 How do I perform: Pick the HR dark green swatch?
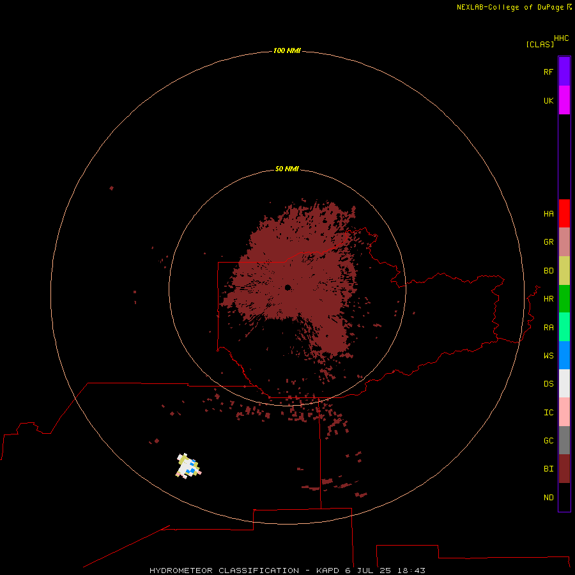(x=564, y=299)
